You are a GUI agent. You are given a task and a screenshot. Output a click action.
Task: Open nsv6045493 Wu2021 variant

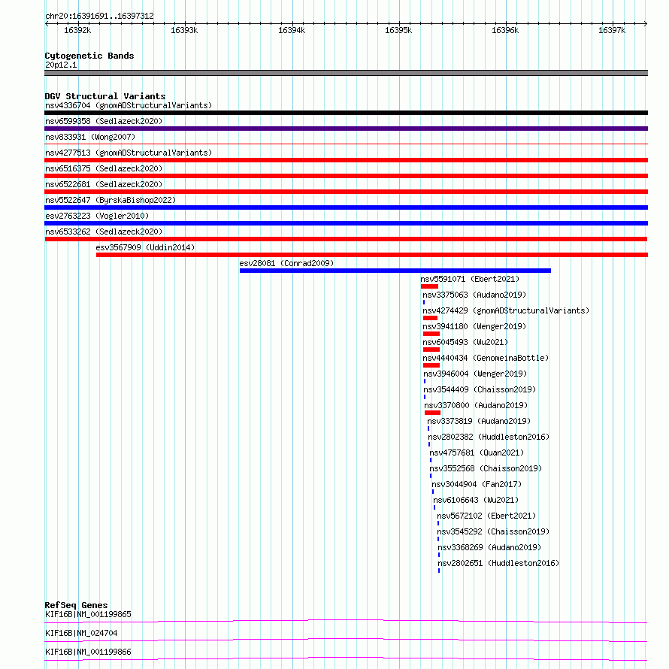coord(465,342)
